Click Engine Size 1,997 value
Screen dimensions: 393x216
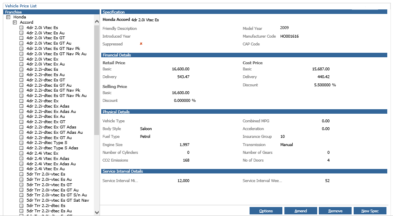[x=184, y=145]
